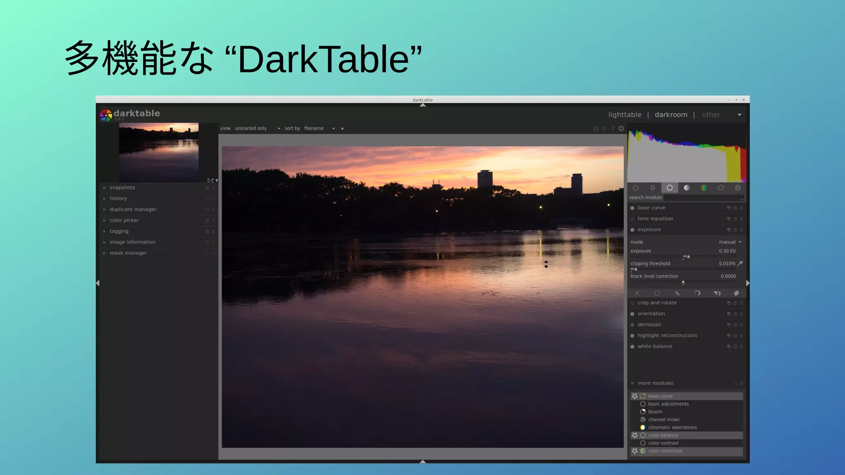
Task: Select basic adjustments in more modules
Action: point(668,404)
